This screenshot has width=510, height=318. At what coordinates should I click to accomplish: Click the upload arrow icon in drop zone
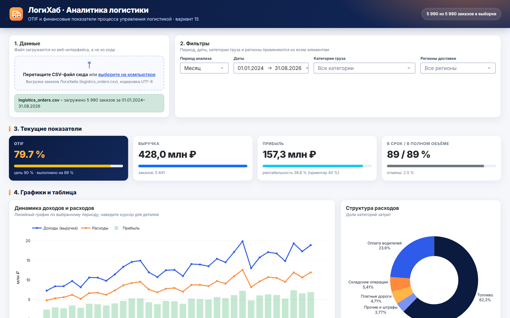(89, 65)
